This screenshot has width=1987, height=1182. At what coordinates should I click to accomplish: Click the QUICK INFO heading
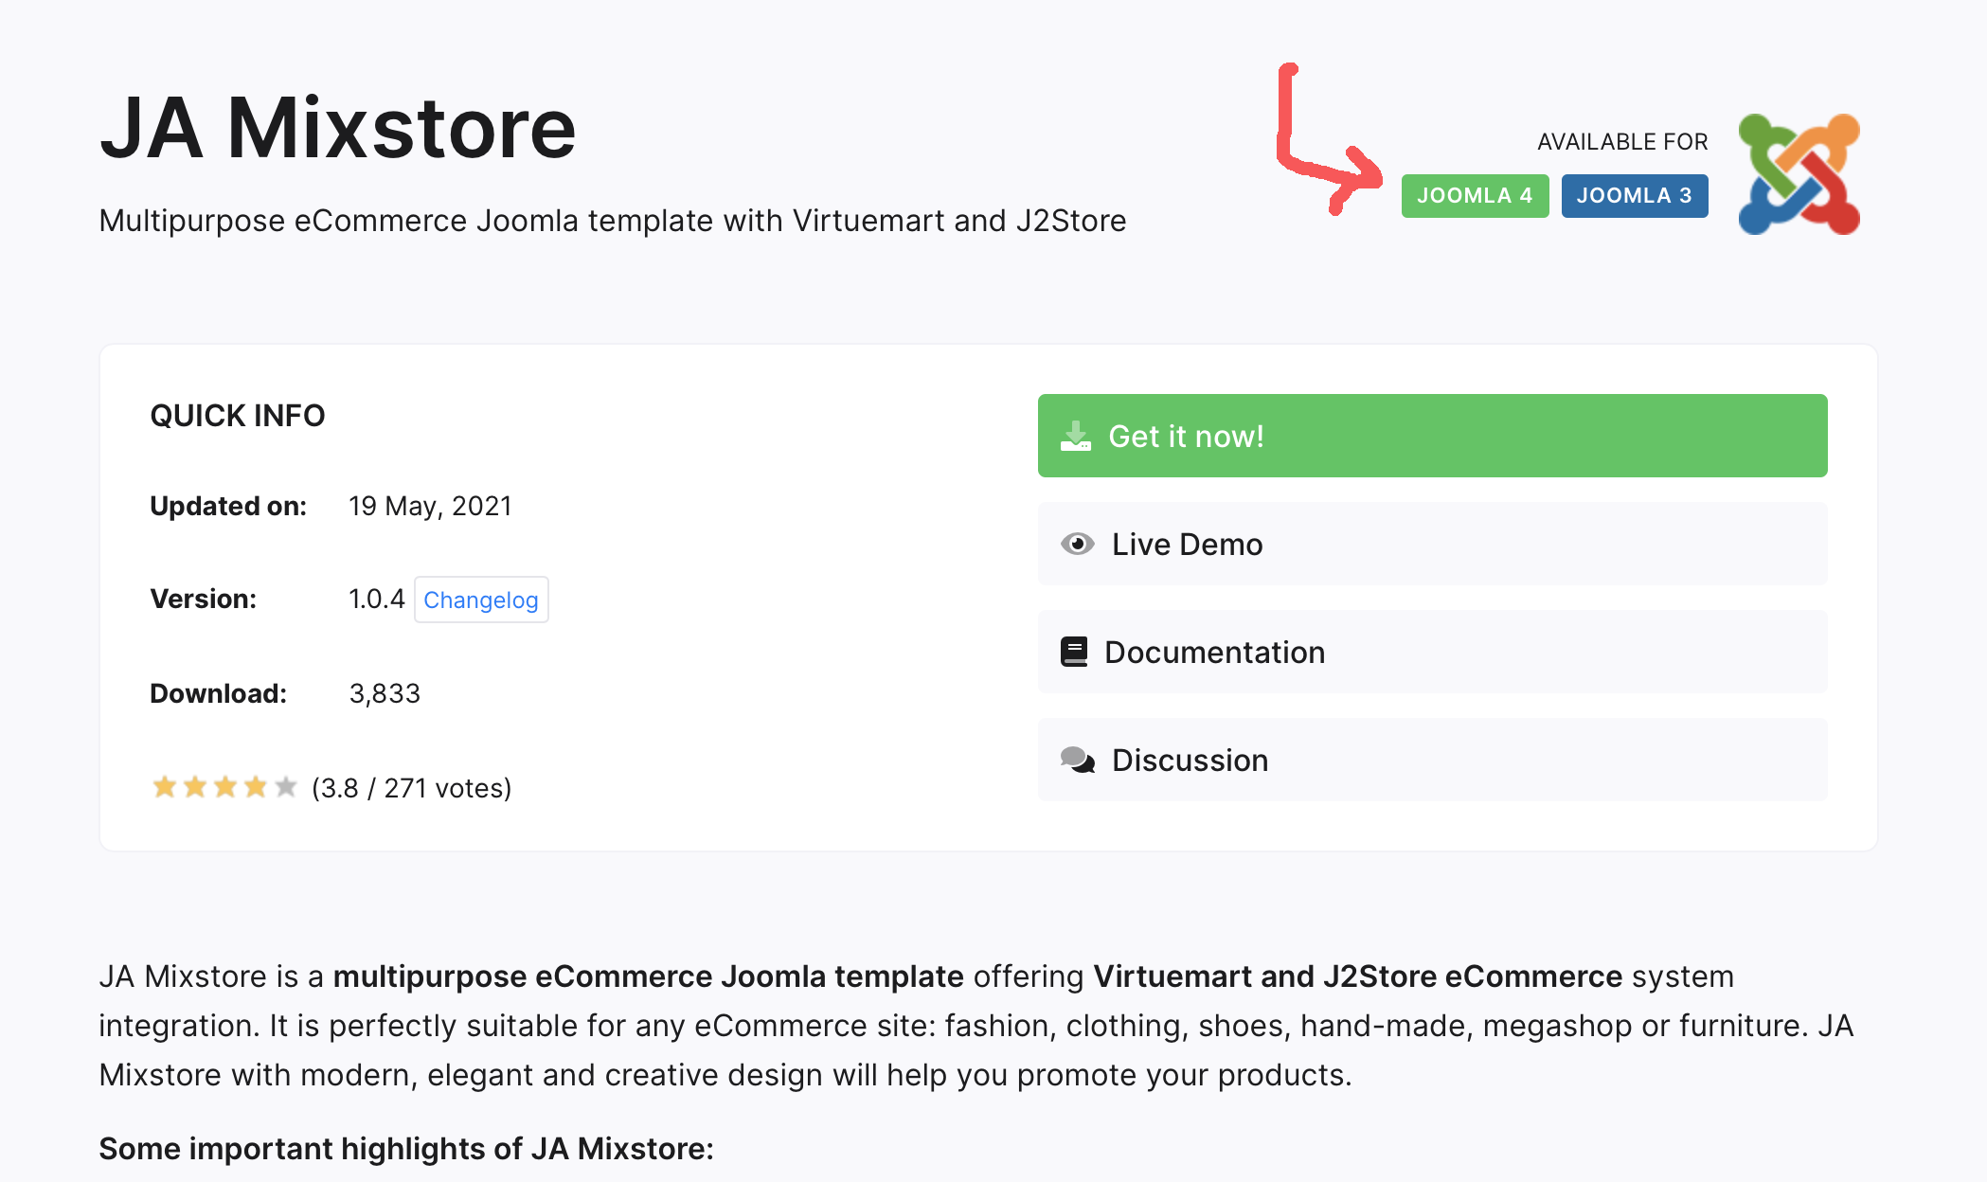(238, 416)
